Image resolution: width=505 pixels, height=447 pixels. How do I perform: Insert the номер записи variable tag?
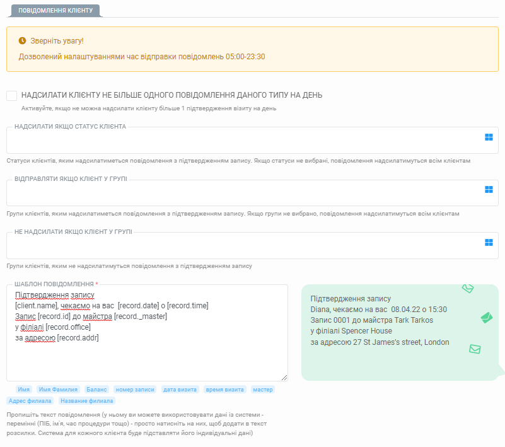(135, 390)
